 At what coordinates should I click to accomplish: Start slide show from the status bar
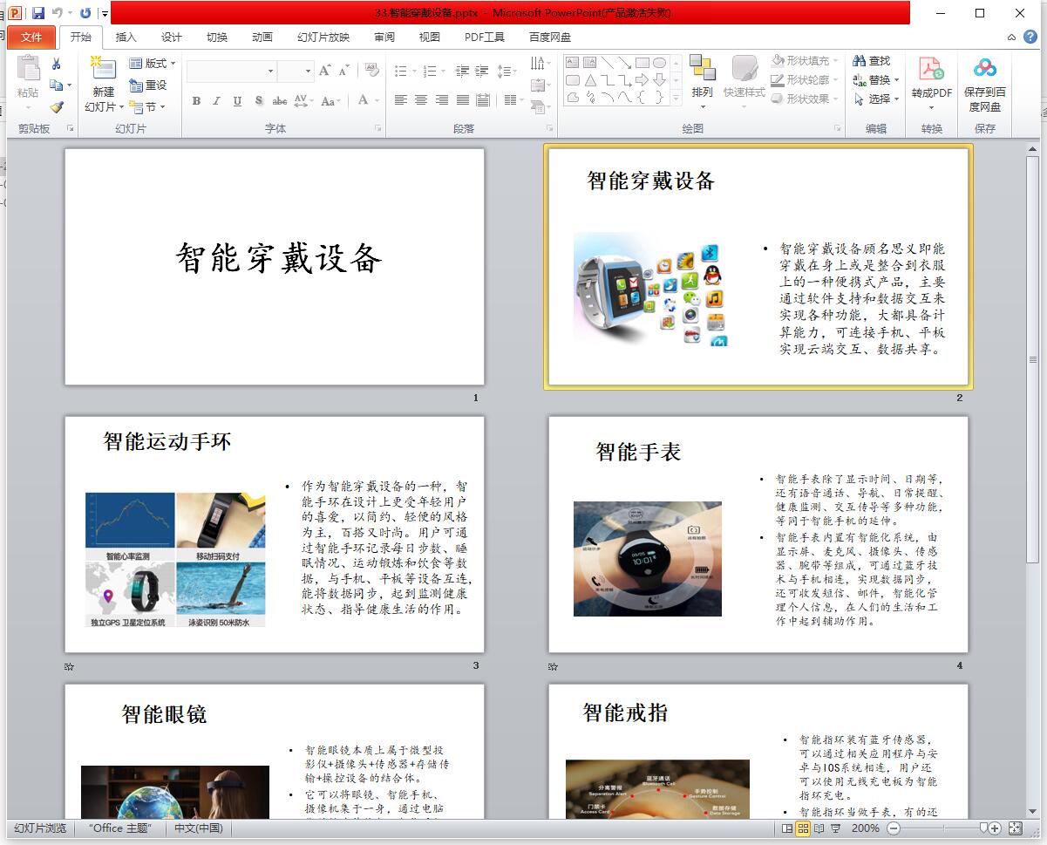pyautogui.click(x=835, y=828)
